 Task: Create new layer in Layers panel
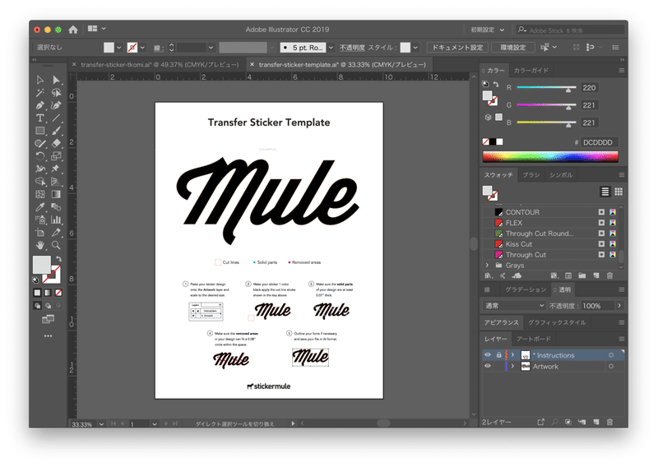tap(596, 422)
